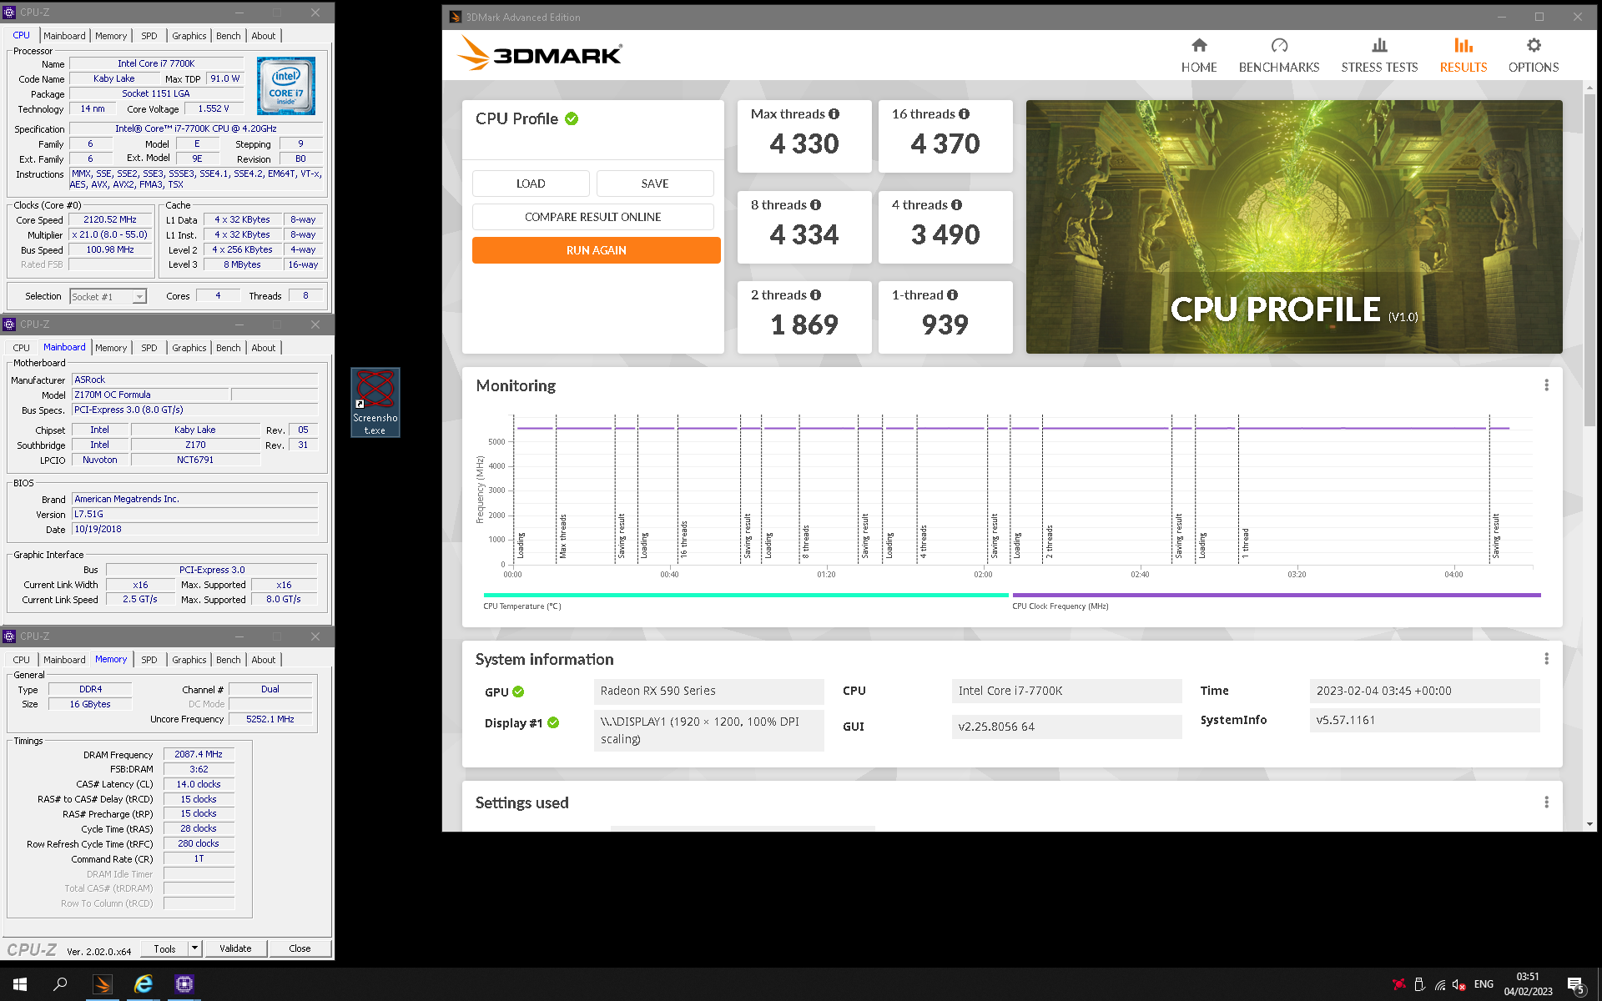Click green check next to Display #1
This screenshot has height=1001, width=1602.
(x=553, y=722)
